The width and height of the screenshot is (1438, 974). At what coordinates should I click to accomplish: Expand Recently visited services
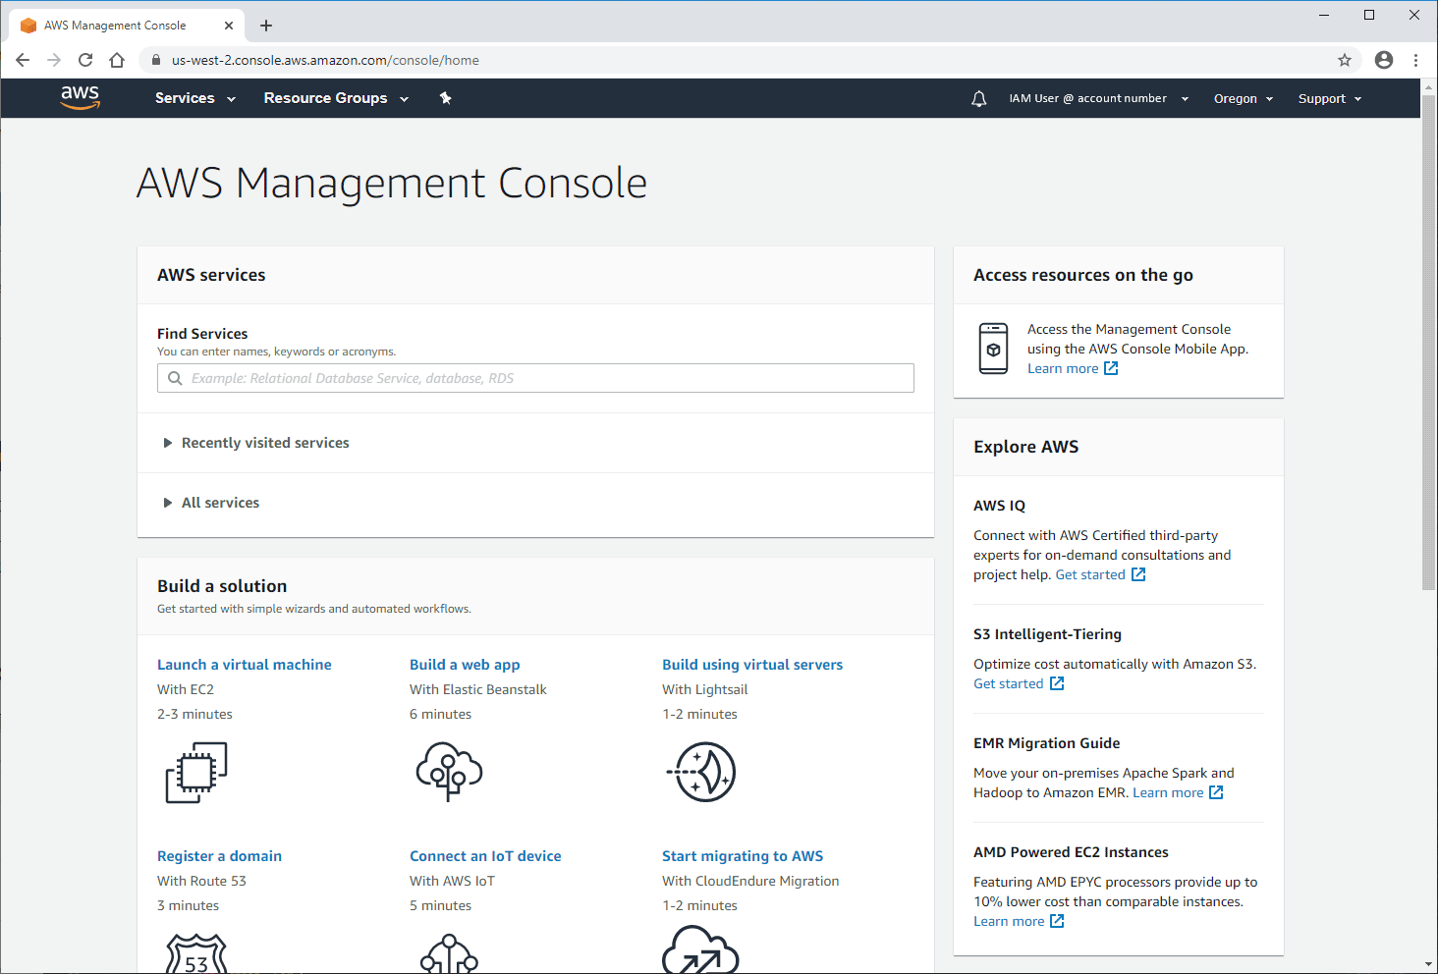tap(256, 443)
